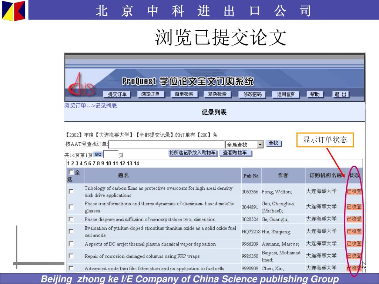Click 返回首页 nav button
This screenshot has width=379, height=284.
285,94
